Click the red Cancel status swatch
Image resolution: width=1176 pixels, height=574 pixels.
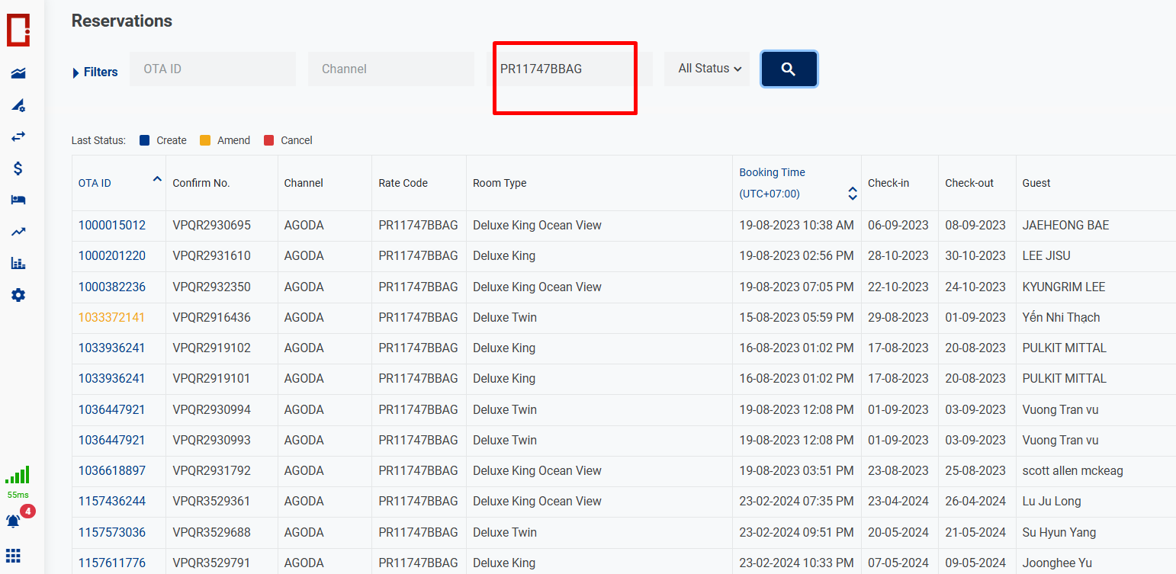pyautogui.click(x=268, y=140)
